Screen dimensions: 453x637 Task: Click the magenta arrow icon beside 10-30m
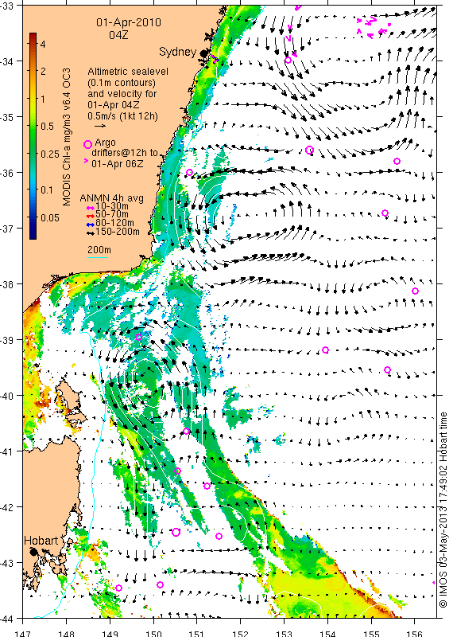point(91,207)
